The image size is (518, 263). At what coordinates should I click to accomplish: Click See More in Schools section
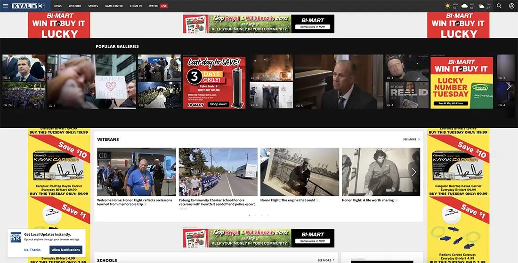click(x=326, y=260)
